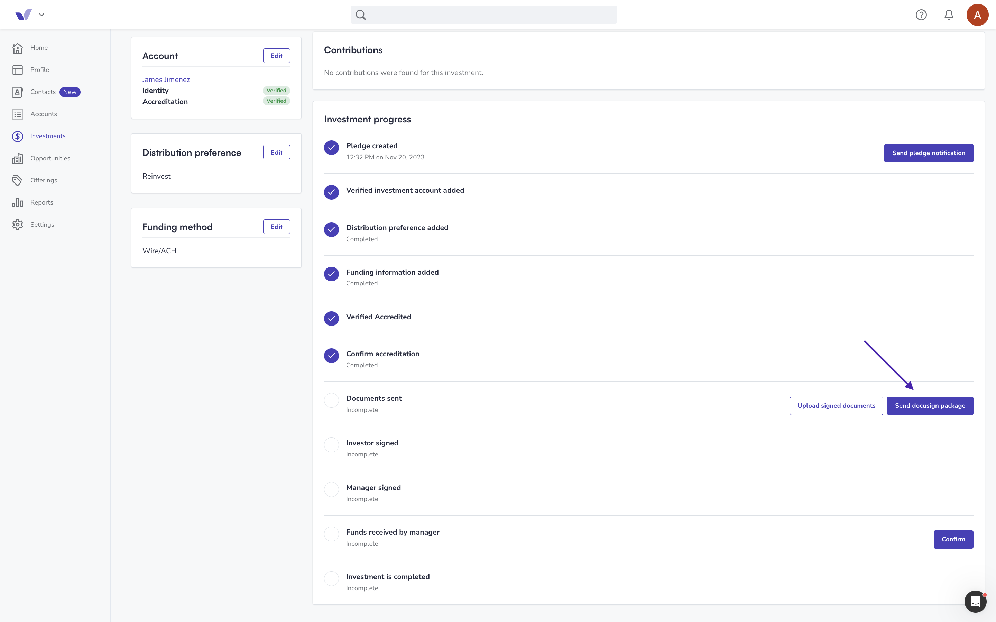Click Upload signed documents button
996x622 pixels.
coord(836,406)
